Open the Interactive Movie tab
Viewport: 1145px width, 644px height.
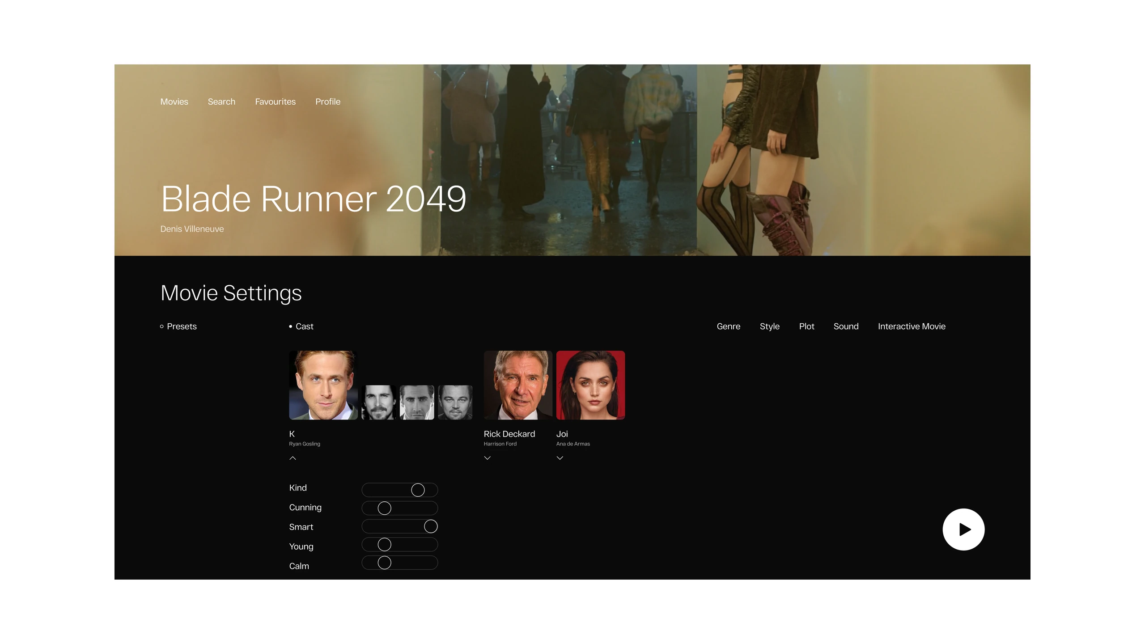tap(912, 326)
